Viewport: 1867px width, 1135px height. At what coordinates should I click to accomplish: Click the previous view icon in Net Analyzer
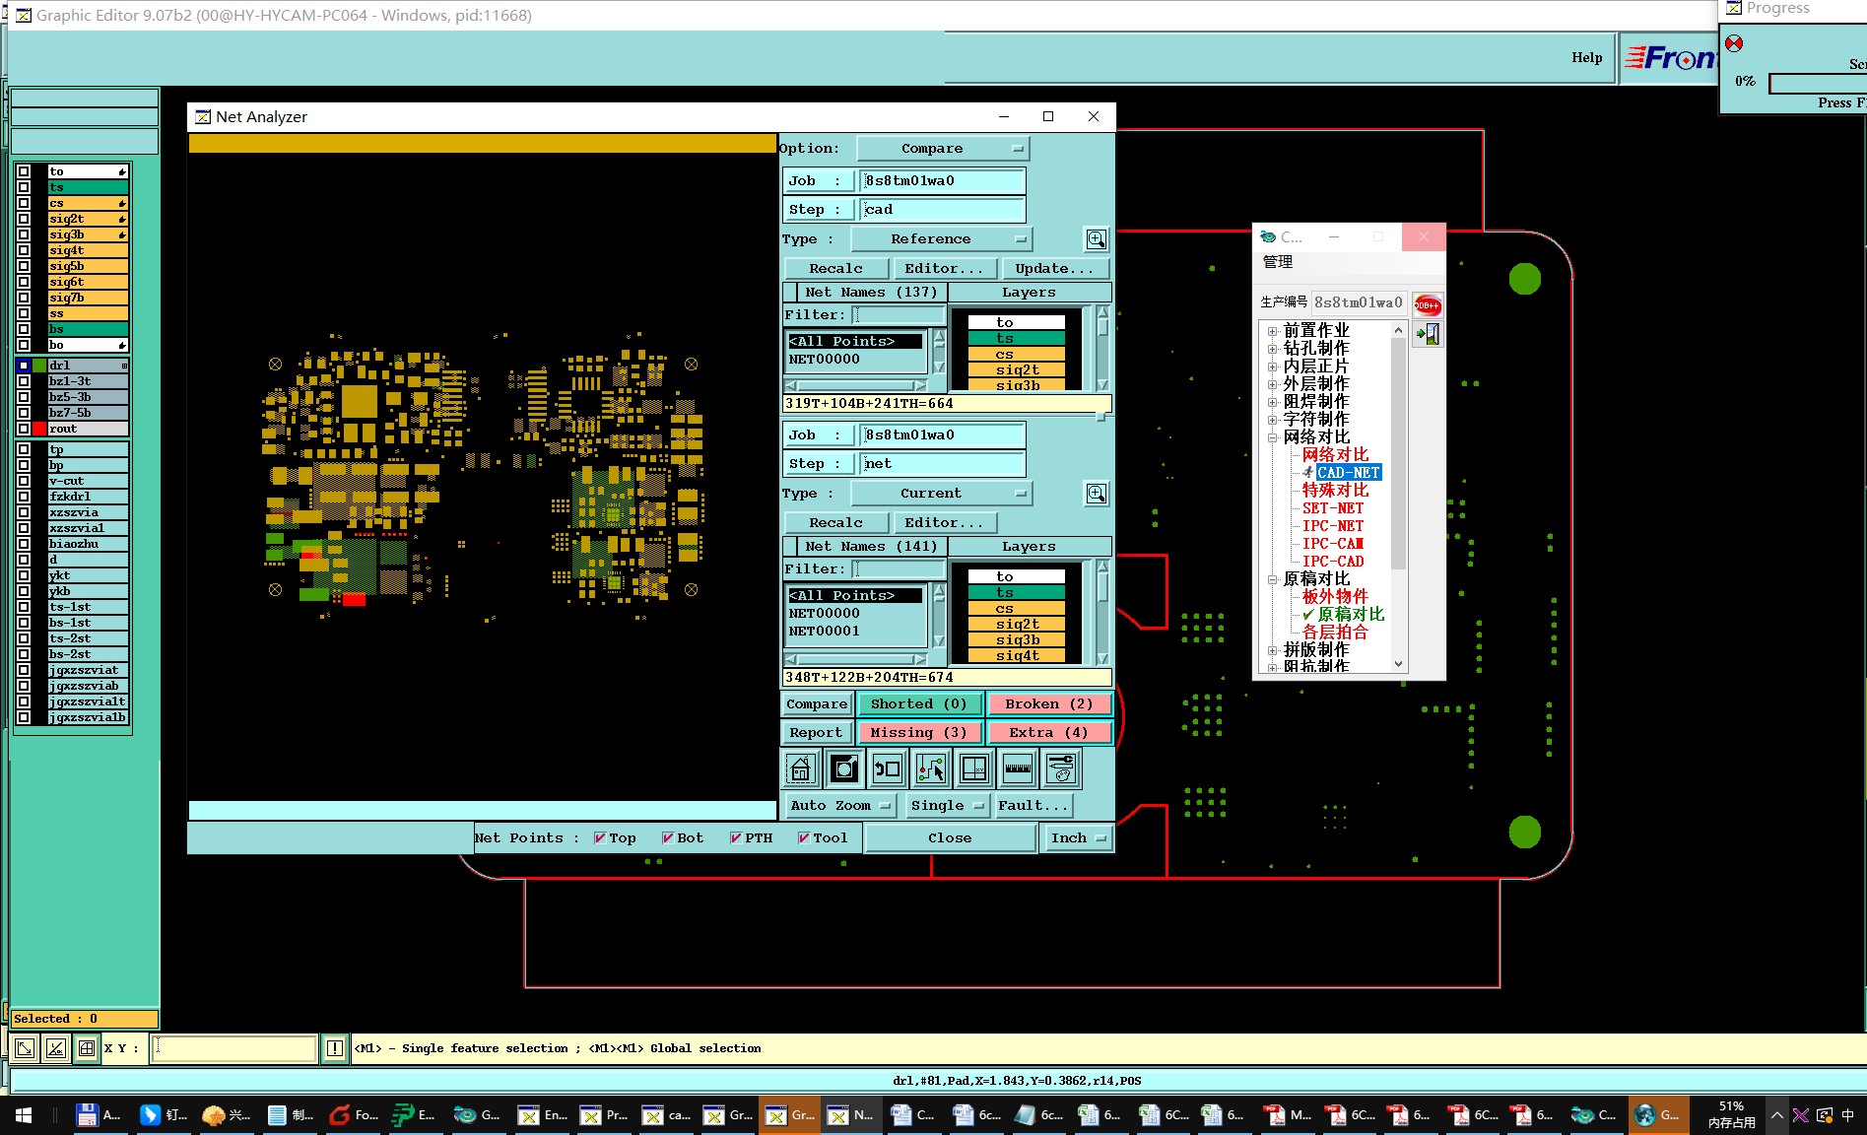click(x=888, y=768)
